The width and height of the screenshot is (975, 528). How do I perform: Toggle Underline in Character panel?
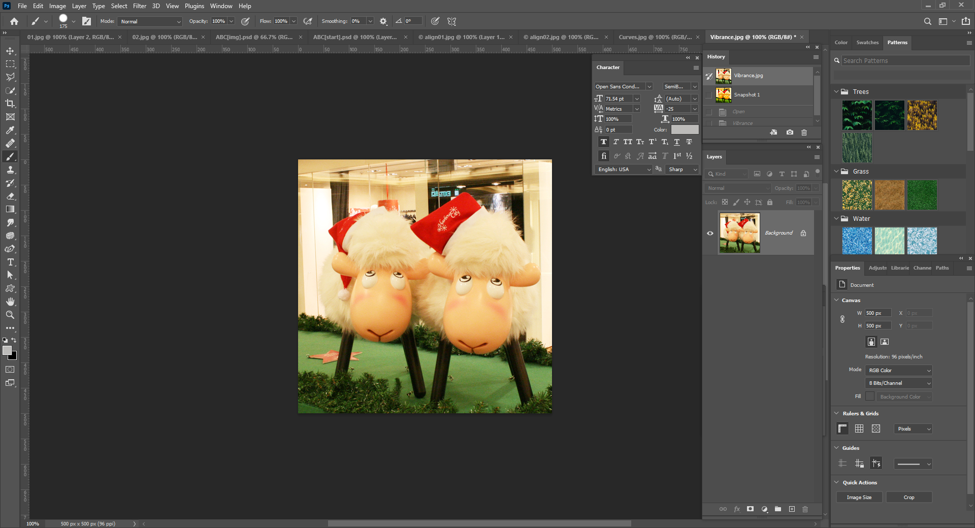click(676, 142)
